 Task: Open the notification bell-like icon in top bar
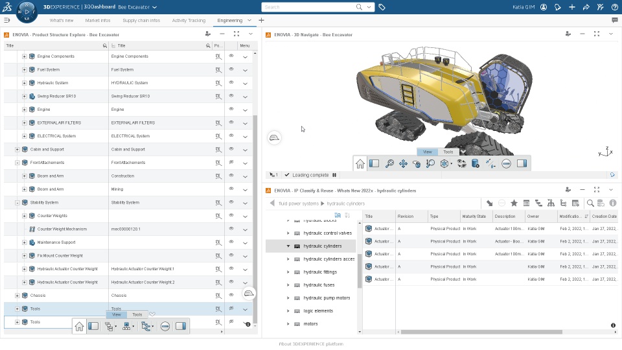558,7
